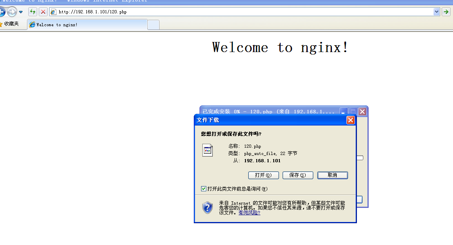453x245 pixels.
Task: Close the 120.php download progress window
Action: click(362, 111)
